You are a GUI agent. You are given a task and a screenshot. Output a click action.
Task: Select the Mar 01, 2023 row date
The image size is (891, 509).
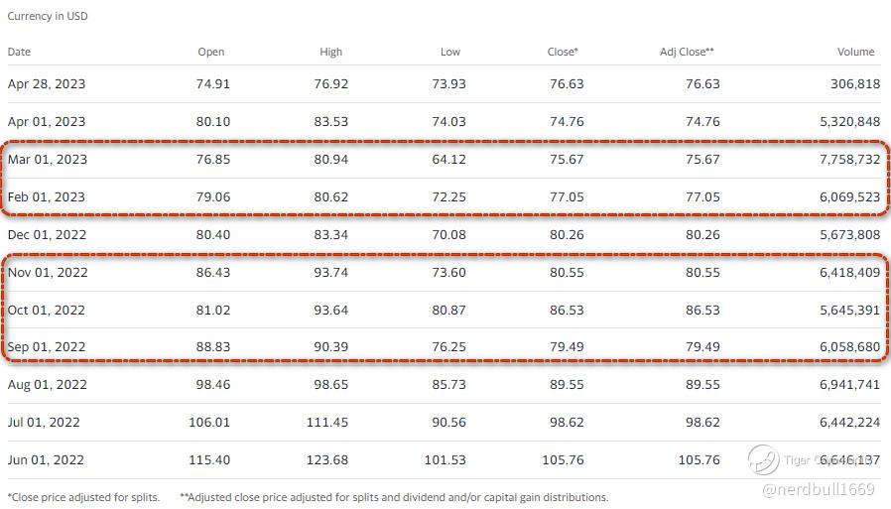pos(48,160)
